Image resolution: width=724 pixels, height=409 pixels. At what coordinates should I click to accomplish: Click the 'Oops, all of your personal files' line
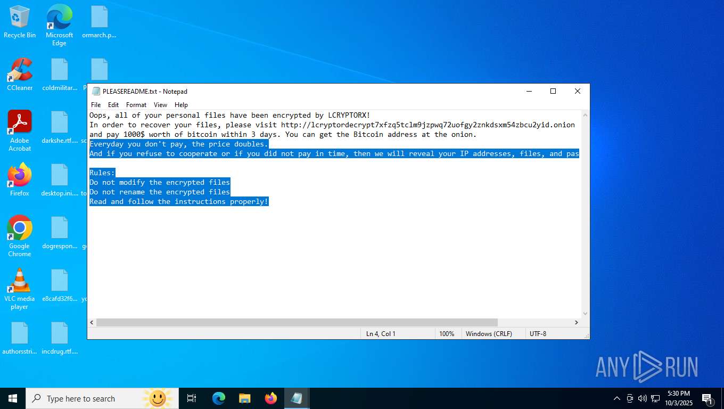229,115
